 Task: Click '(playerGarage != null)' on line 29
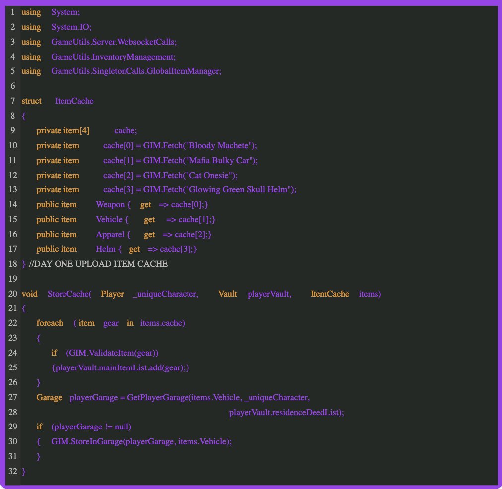click(x=91, y=427)
